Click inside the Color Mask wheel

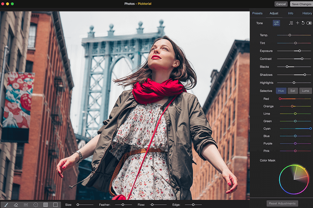294,179
